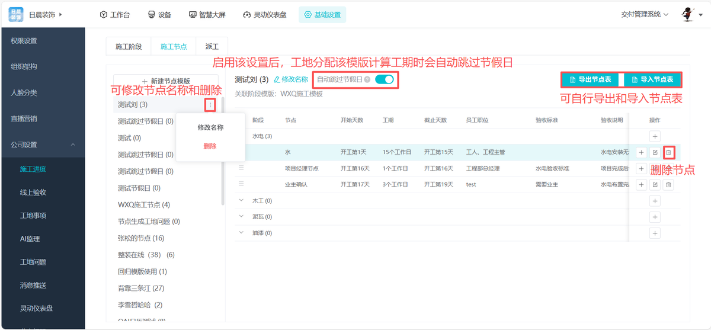Click the 修改名称 link beside 测试刘
Image resolution: width=711 pixels, height=330 pixels.
click(291, 79)
